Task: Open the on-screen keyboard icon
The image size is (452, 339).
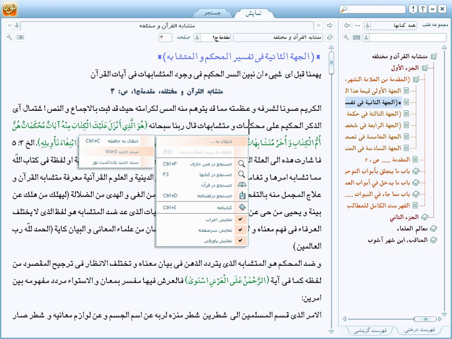Action: coord(357,37)
